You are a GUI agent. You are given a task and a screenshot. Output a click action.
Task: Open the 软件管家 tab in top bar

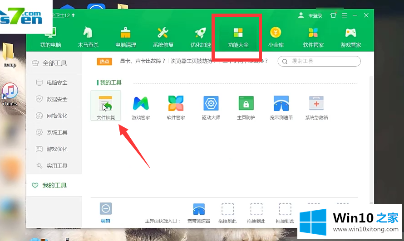pos(313,37)
